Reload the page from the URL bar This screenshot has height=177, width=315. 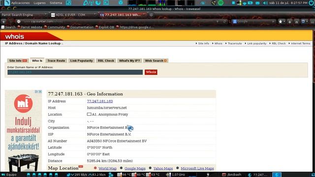click(x=224, y=22)
